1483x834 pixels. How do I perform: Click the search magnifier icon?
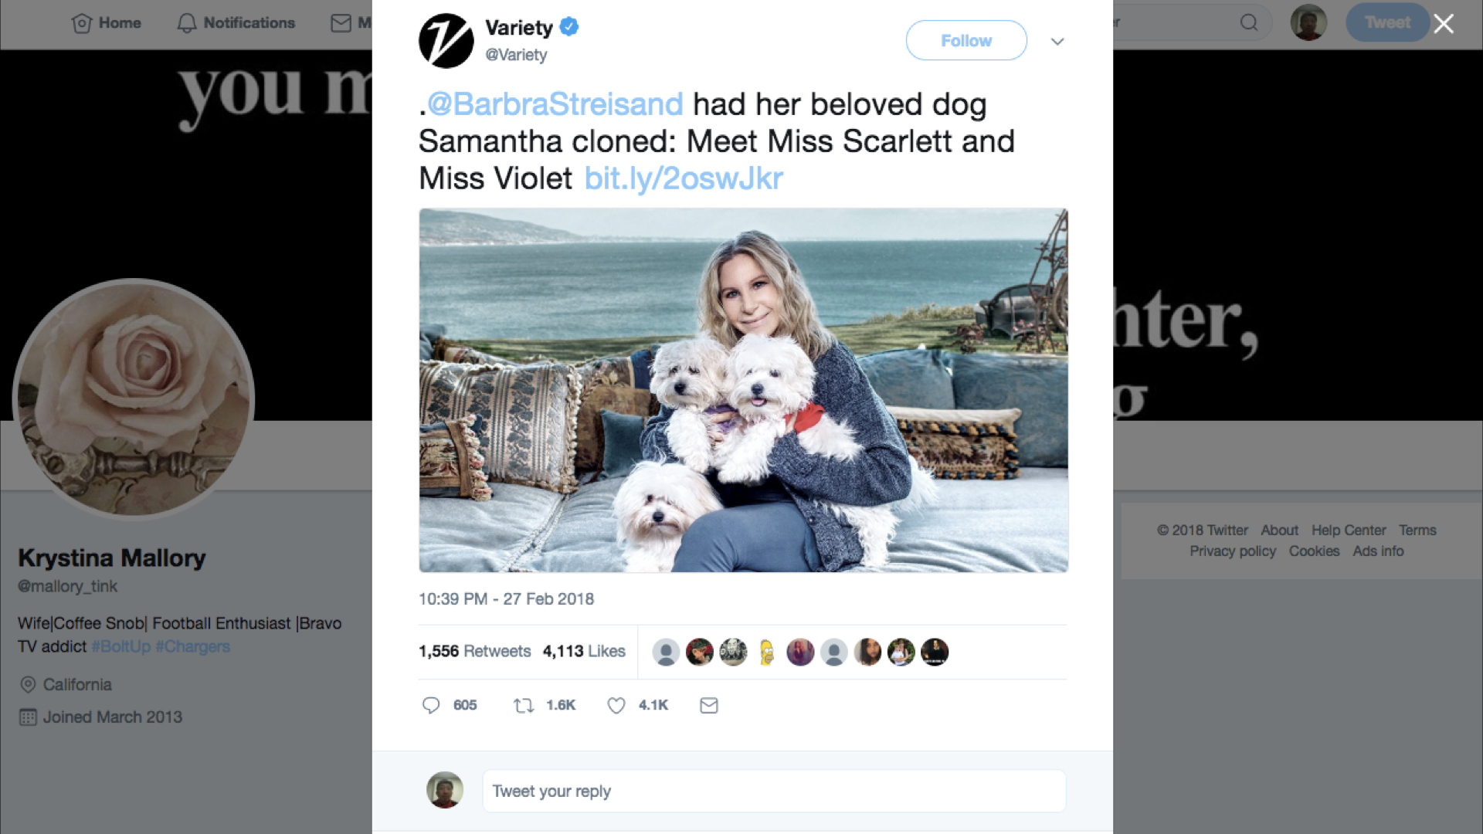[1249, 22]
